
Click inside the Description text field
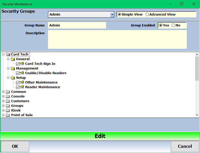tap(117, 39)
